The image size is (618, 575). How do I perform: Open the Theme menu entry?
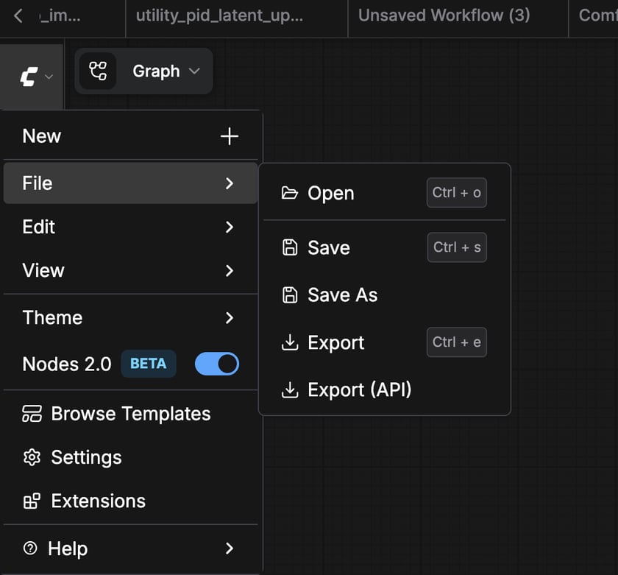130,317
